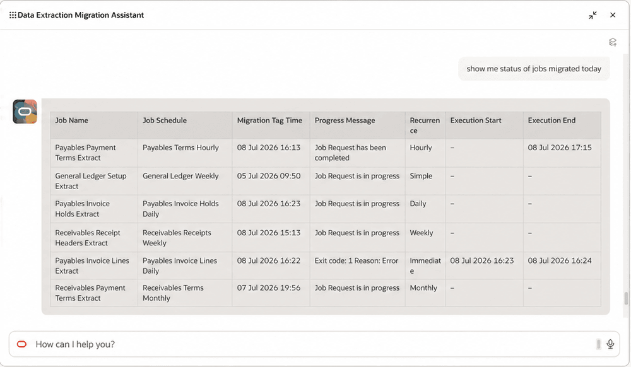The width and height of the screenshot is (631, 367).
Task: Click the 'Progress Message' column header
Action: [x=357, y=125]
